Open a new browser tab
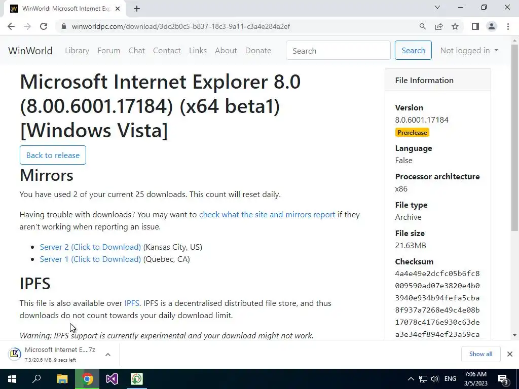 tap(137, 9)
